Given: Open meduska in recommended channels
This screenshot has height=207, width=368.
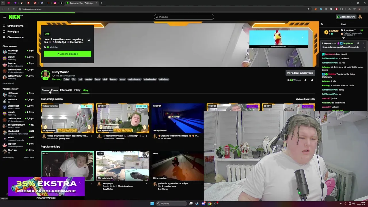Looking at the screenshot, I should (x=18, y=101).
